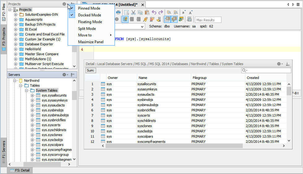Toggle Pinned Mode in the menu
The height and width of the screenshot is (174, 303).
(91, 8)
